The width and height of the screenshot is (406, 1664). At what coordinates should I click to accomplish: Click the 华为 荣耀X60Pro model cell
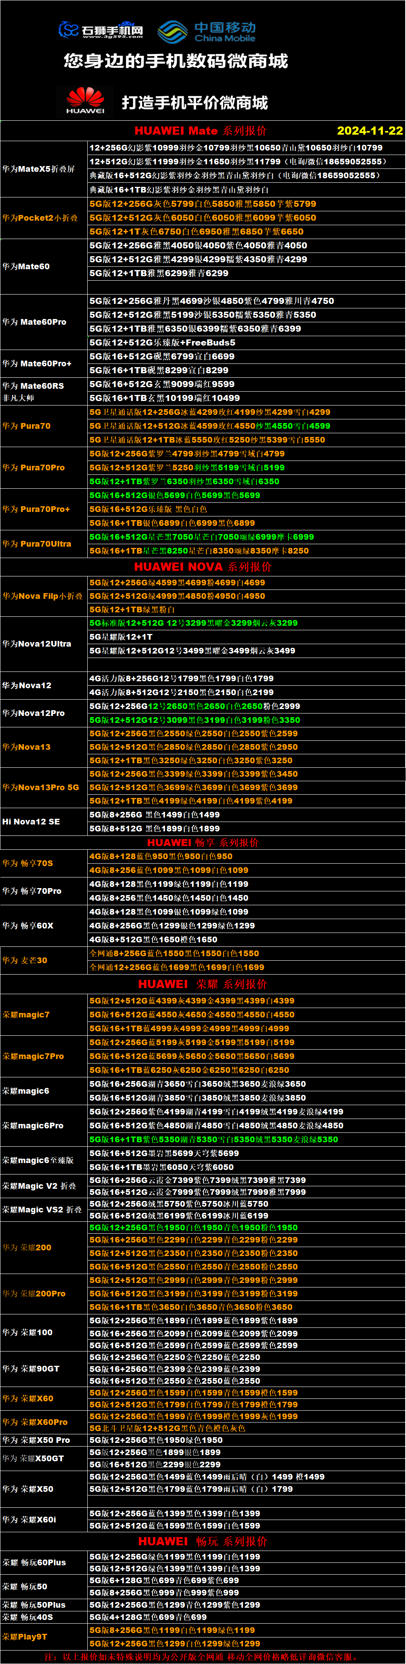[43, 1422]
